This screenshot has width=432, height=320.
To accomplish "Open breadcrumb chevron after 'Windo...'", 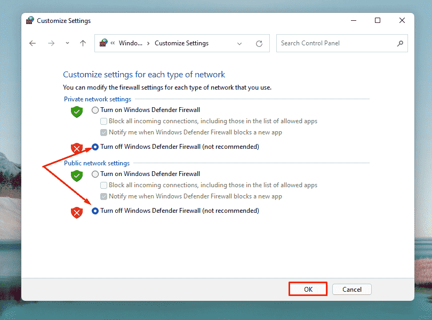I will pos(148,44).
